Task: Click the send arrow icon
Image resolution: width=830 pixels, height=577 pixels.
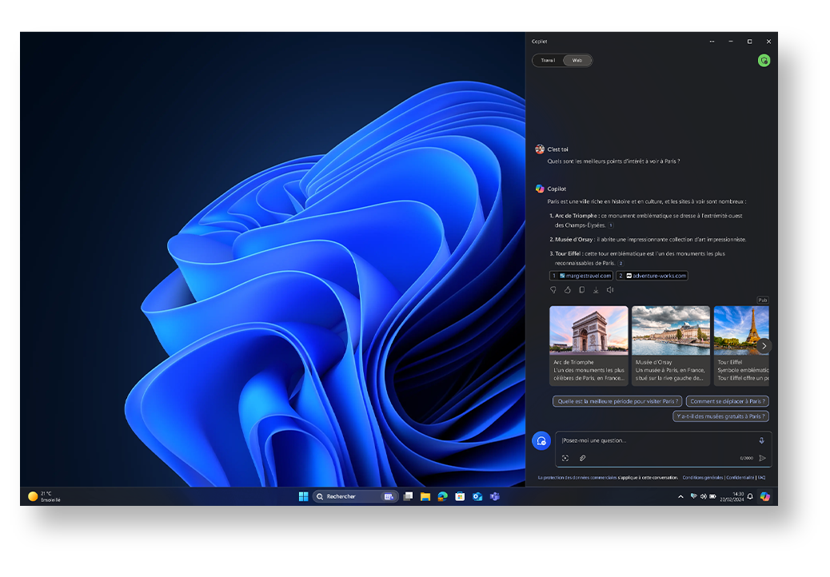Action: point(763,458)
